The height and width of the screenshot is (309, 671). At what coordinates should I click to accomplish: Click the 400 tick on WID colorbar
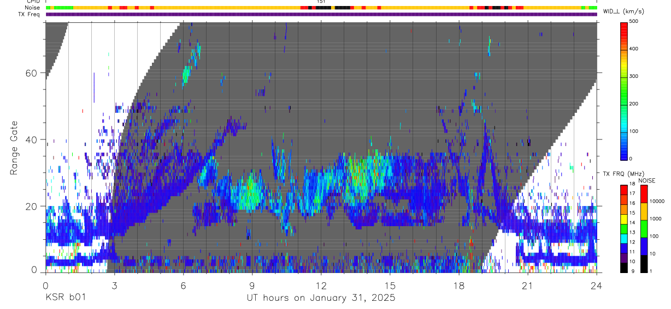(x=635, y=49)
